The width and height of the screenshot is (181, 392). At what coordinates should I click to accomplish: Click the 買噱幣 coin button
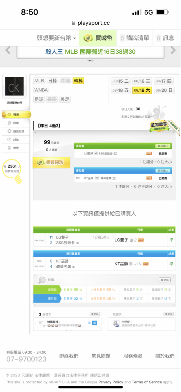coord(98,38)
